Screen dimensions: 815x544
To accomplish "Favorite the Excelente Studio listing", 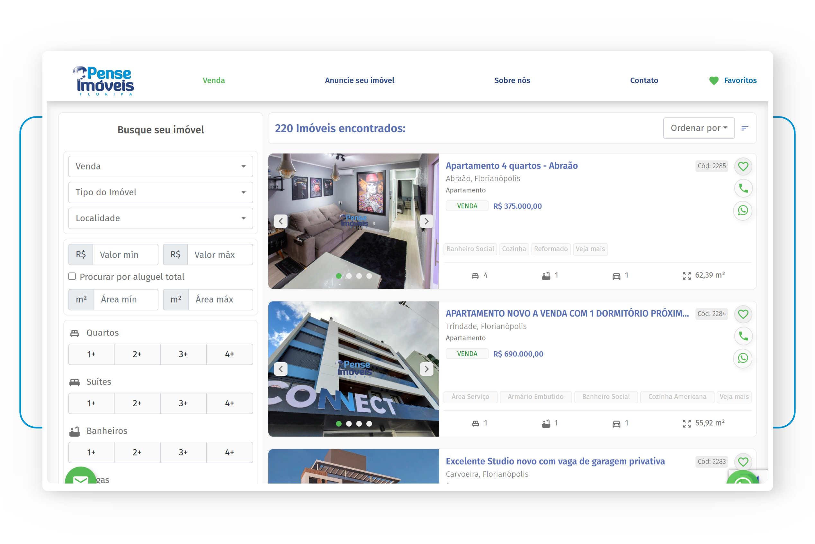I will coord(743,462).
